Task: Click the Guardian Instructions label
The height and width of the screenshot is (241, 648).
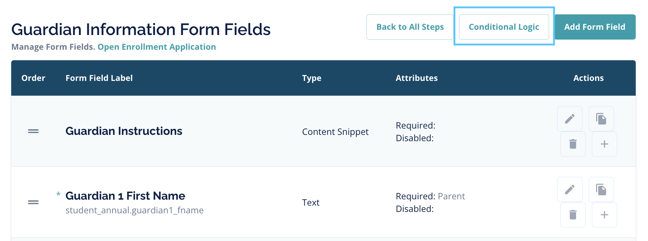Action: tap(124, 131)
